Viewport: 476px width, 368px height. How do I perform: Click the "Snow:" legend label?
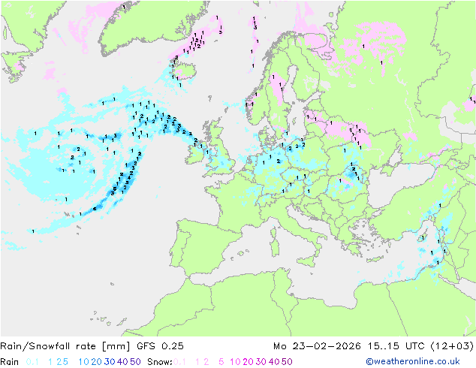(160, 362)
